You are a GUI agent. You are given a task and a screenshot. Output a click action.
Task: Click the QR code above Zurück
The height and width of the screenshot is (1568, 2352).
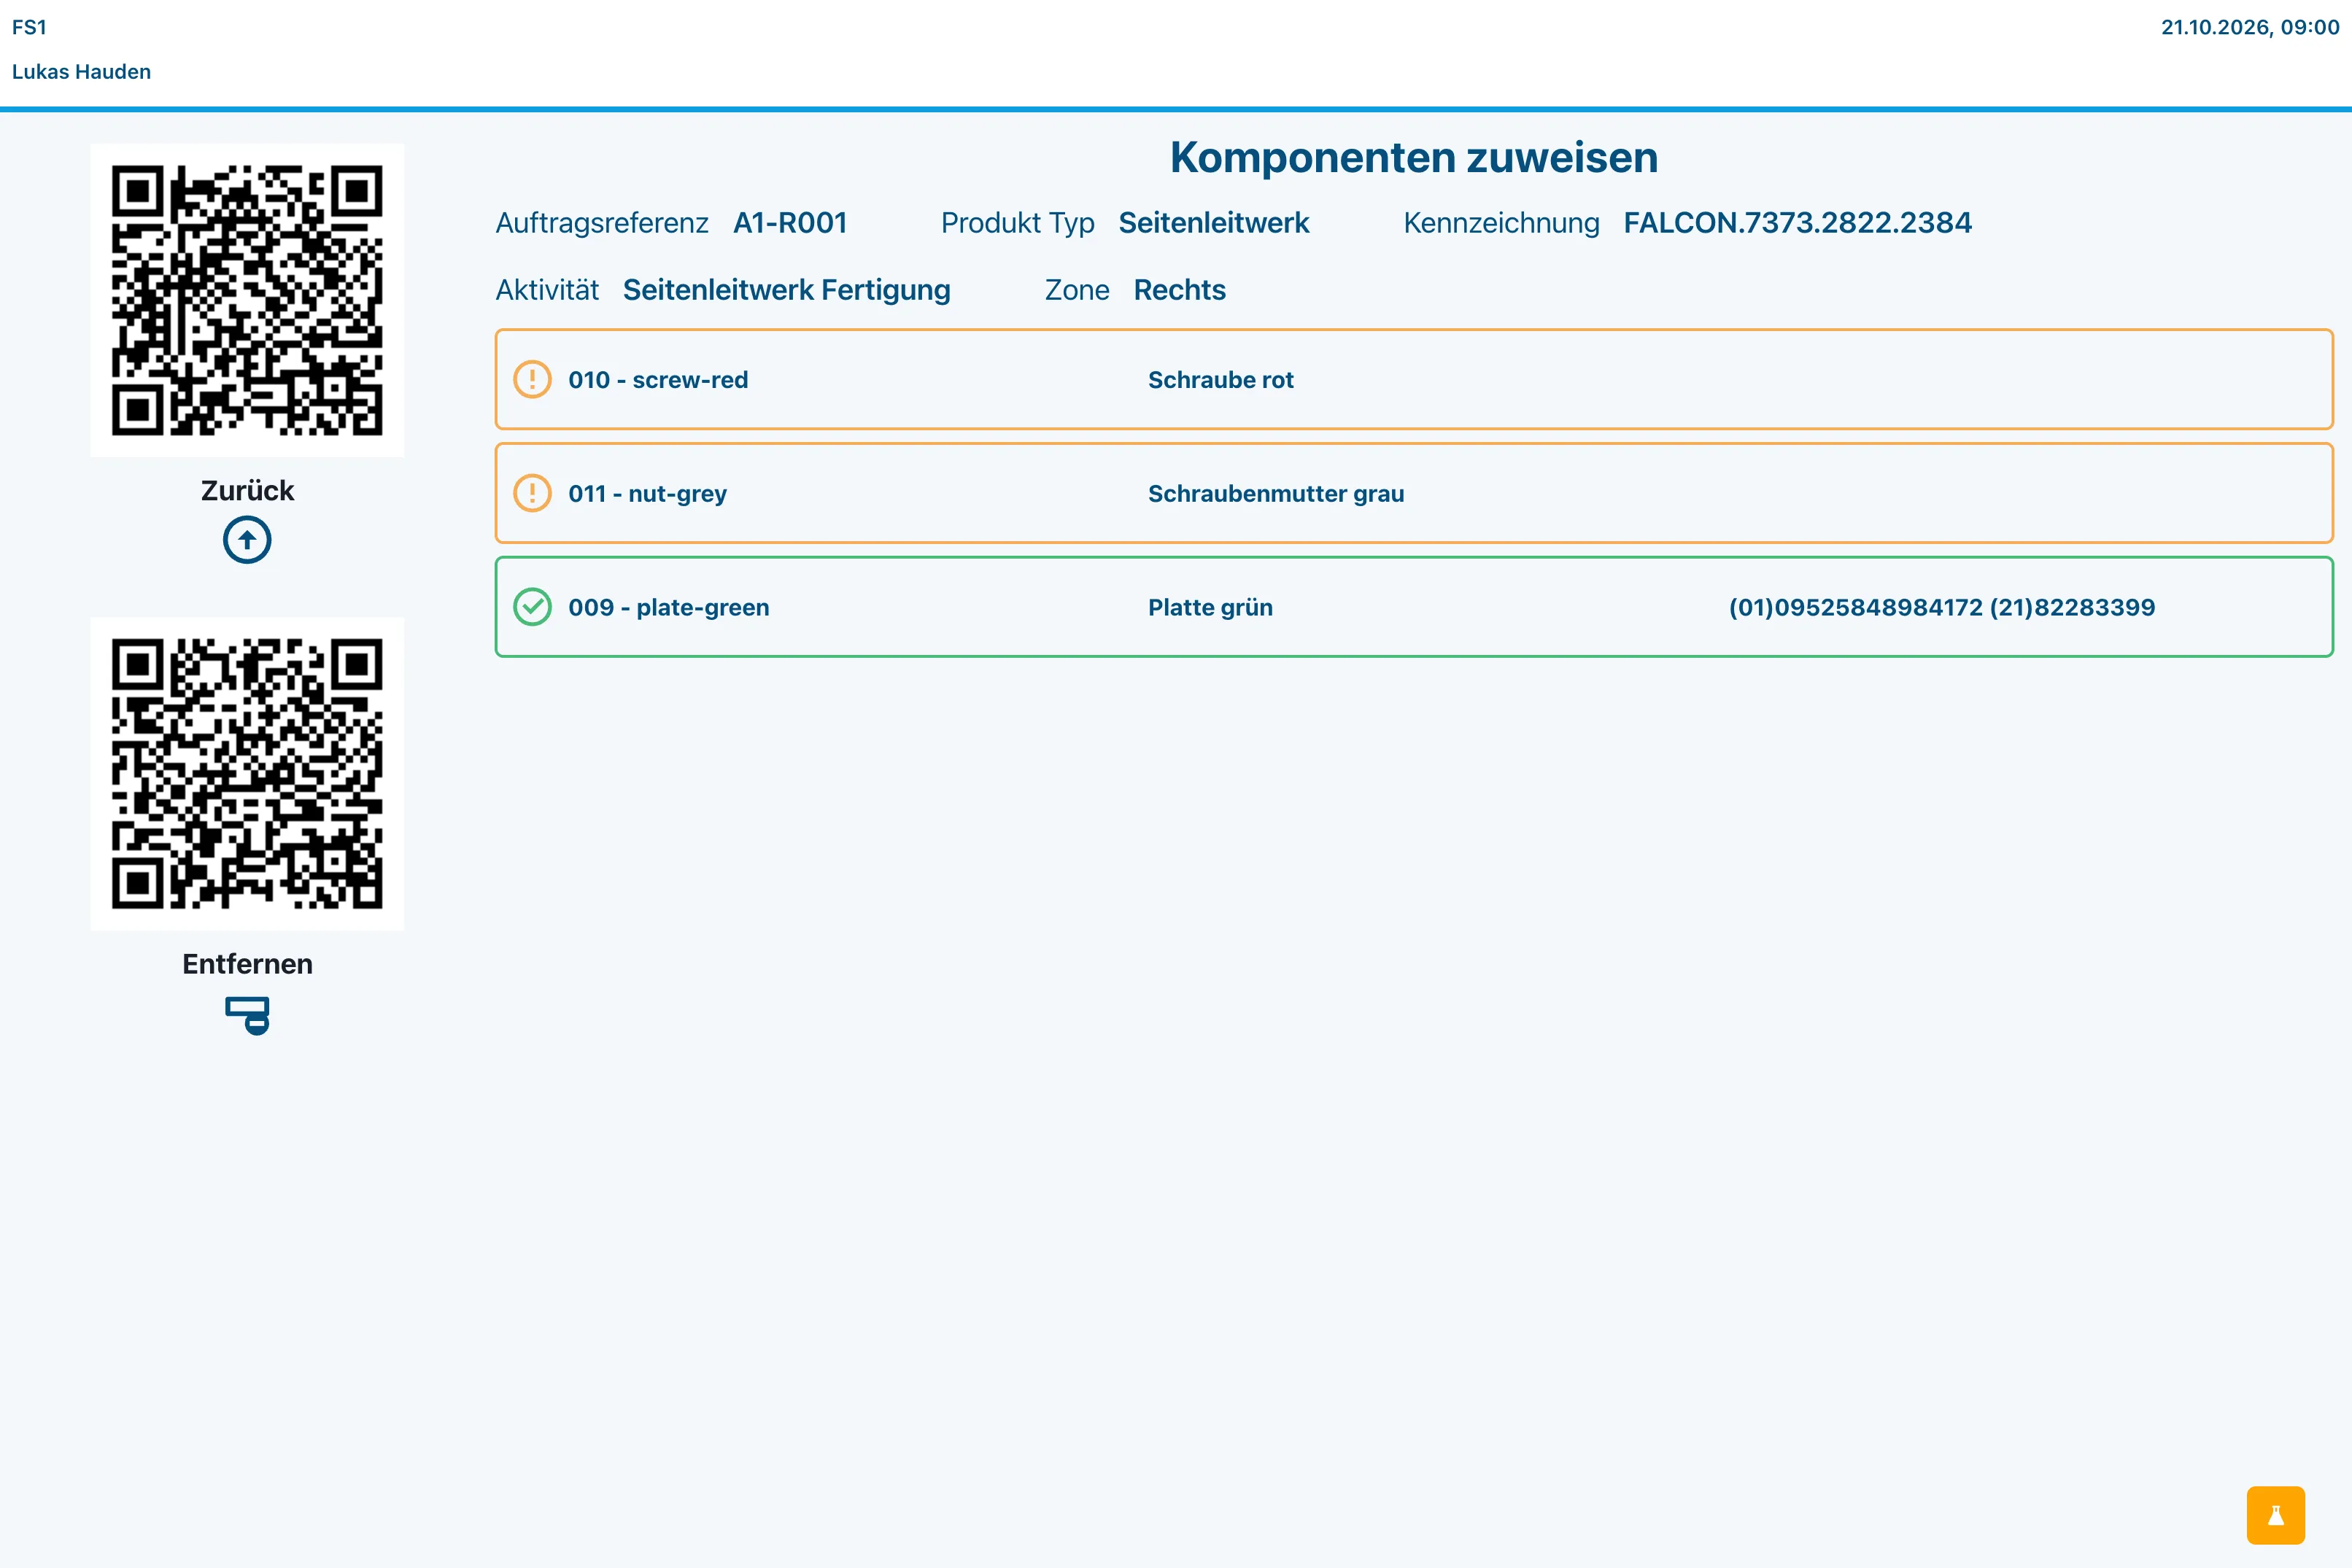(247, 300)
